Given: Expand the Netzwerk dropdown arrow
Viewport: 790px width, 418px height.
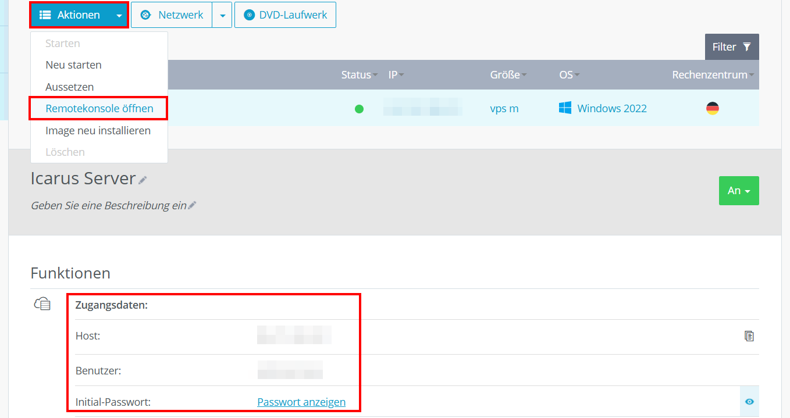Looking at the screenshot, I should coord(222,16).
